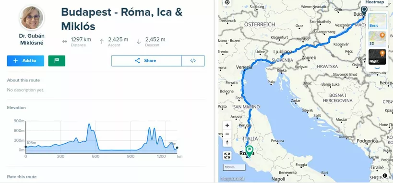The height and width of the screenshot is (183, 393).
Task: Click the profile avatar photo
Action: 32,18
